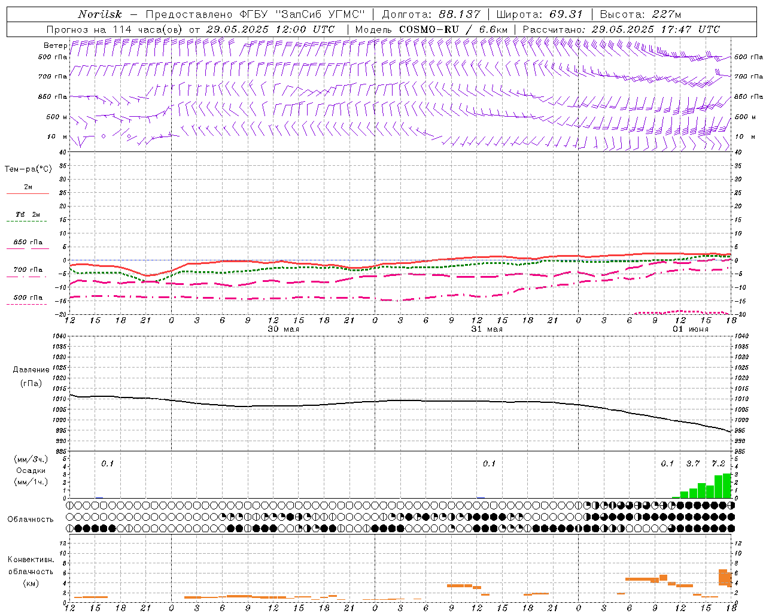Click the "Облачность" cloud cover label
Screen dimensions: 766x613
31,519
